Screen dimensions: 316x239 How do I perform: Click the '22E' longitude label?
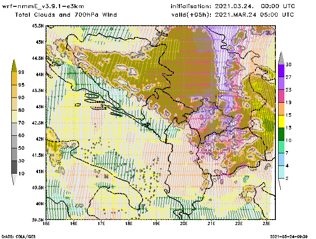tap(239, 224)
